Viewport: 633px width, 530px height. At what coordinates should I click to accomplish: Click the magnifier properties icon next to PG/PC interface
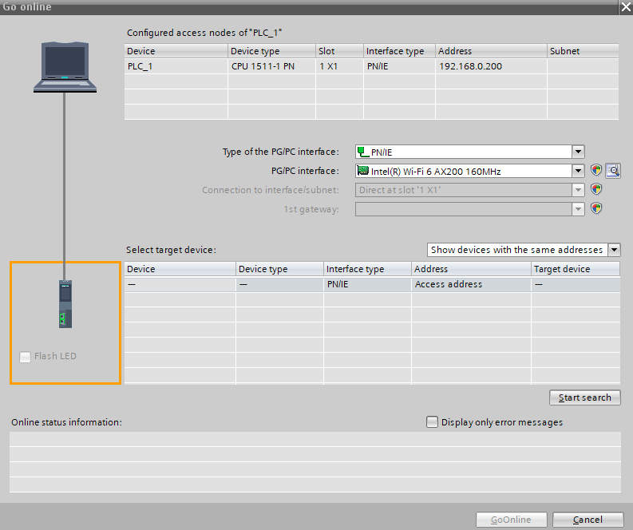tap(613, 170)
